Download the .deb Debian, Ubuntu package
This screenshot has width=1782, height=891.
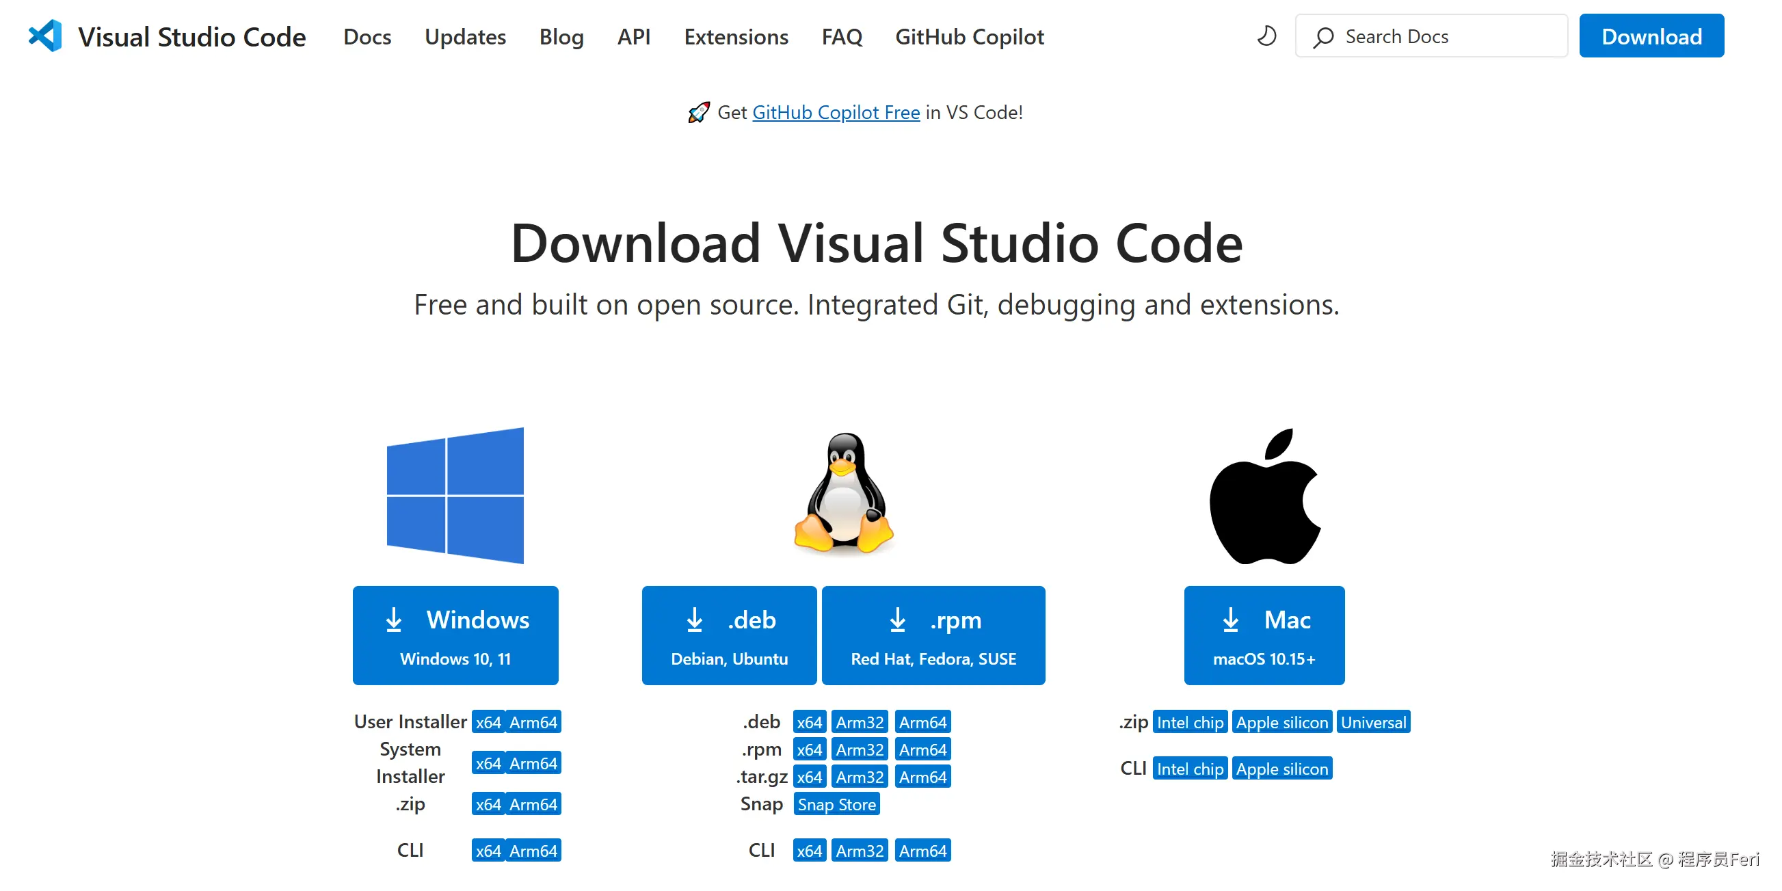pos(728,635)
